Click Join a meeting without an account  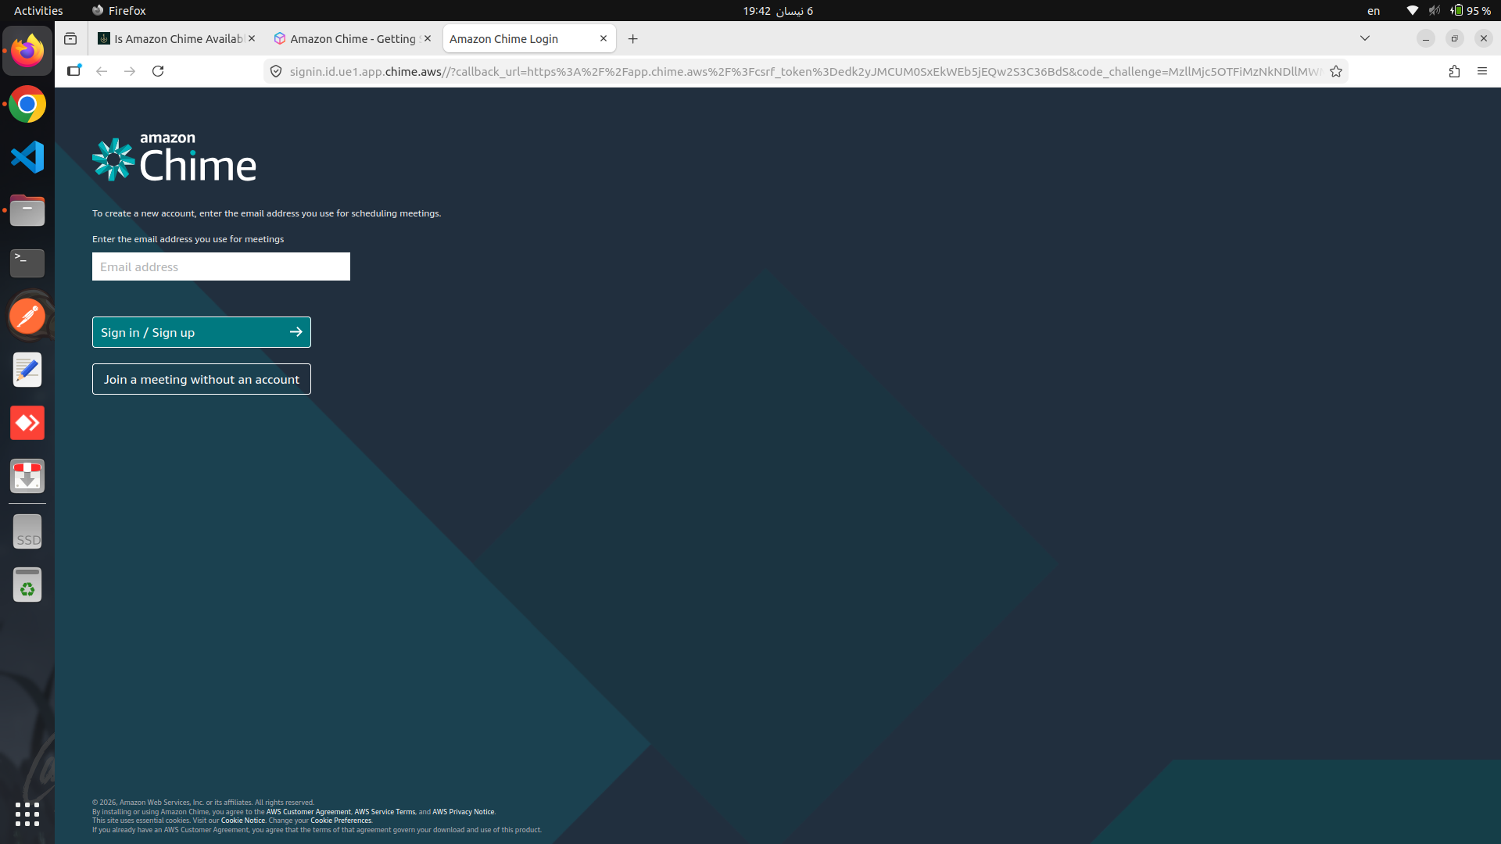[201, 379]
